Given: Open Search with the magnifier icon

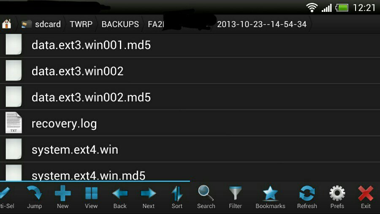Looking at the screenshot, I should point(206,197).
